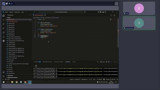Open the Python extension view in activity bar
Viewport: 160px width, 90px height.
click(3, 41)
